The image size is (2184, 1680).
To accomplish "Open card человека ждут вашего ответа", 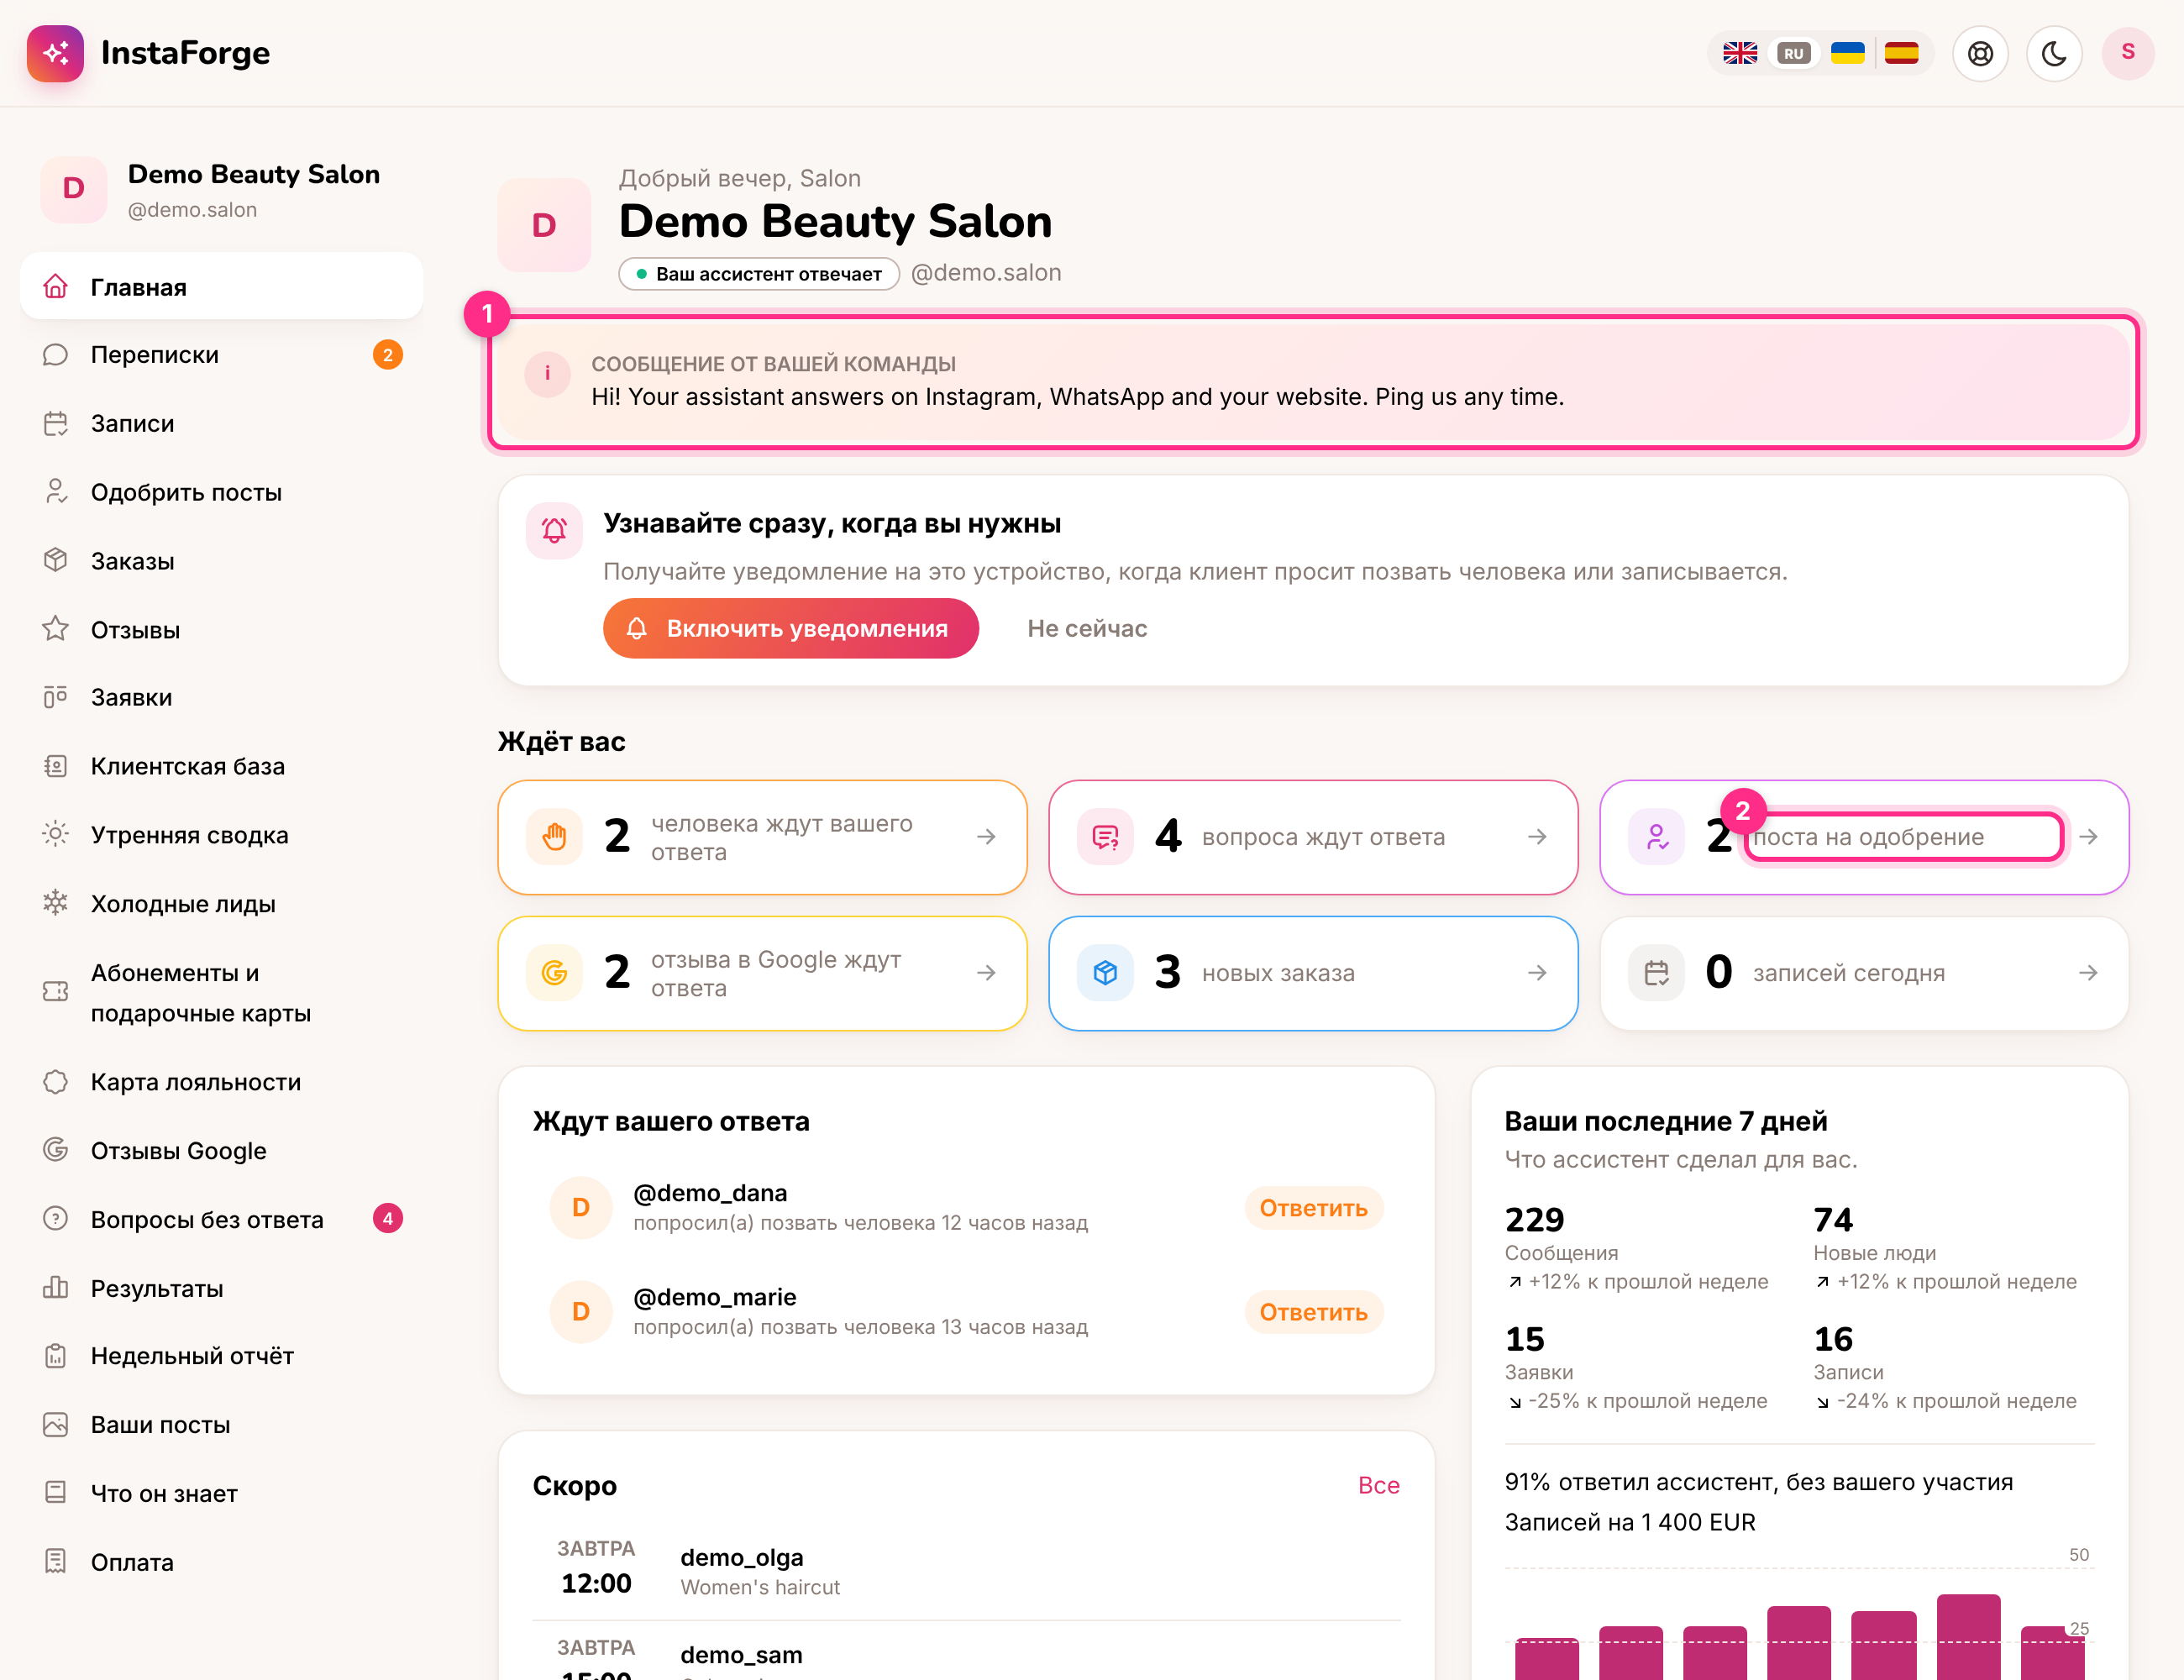I will tap(762, 837).
